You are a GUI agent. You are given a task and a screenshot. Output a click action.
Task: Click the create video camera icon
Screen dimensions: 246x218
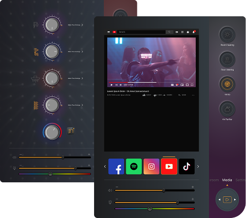click(177, 32)
